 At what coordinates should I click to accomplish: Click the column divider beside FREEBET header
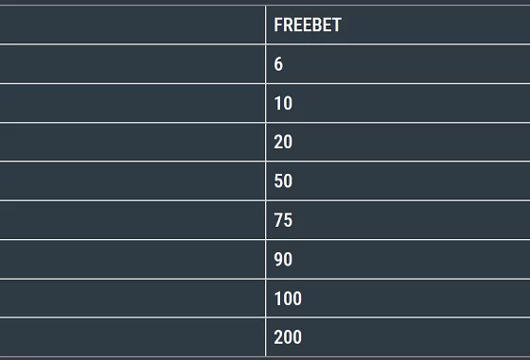[x=266, y=25]
